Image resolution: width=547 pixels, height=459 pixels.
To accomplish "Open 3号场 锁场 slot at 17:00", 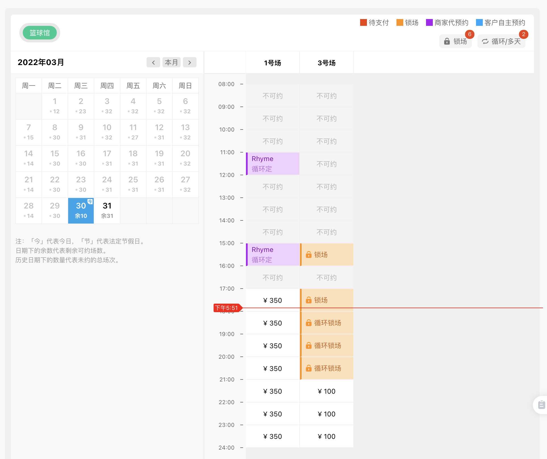I will pyautogui.click(x=327, y=300).
